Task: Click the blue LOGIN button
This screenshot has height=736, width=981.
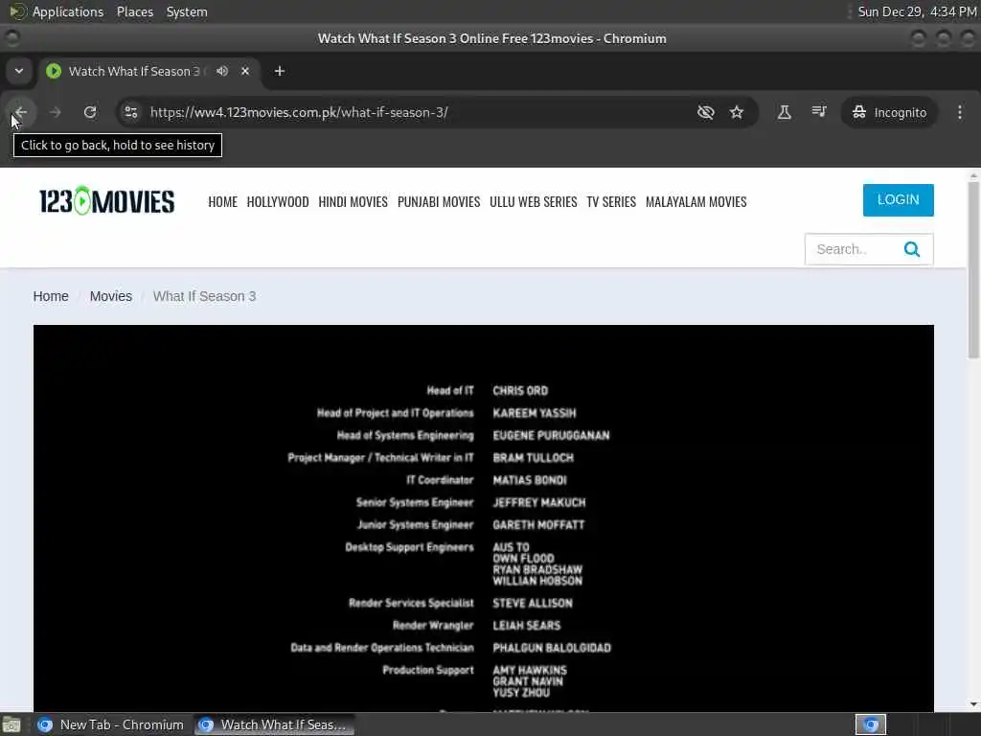Action: click(x=898, y=200)
